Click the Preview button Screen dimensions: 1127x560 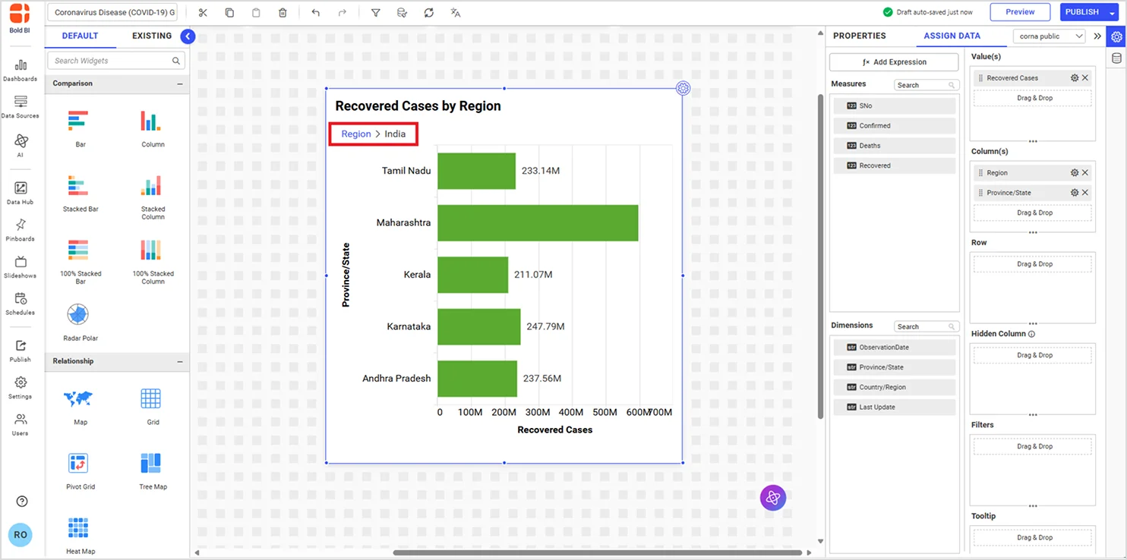tap(1019, 12)
